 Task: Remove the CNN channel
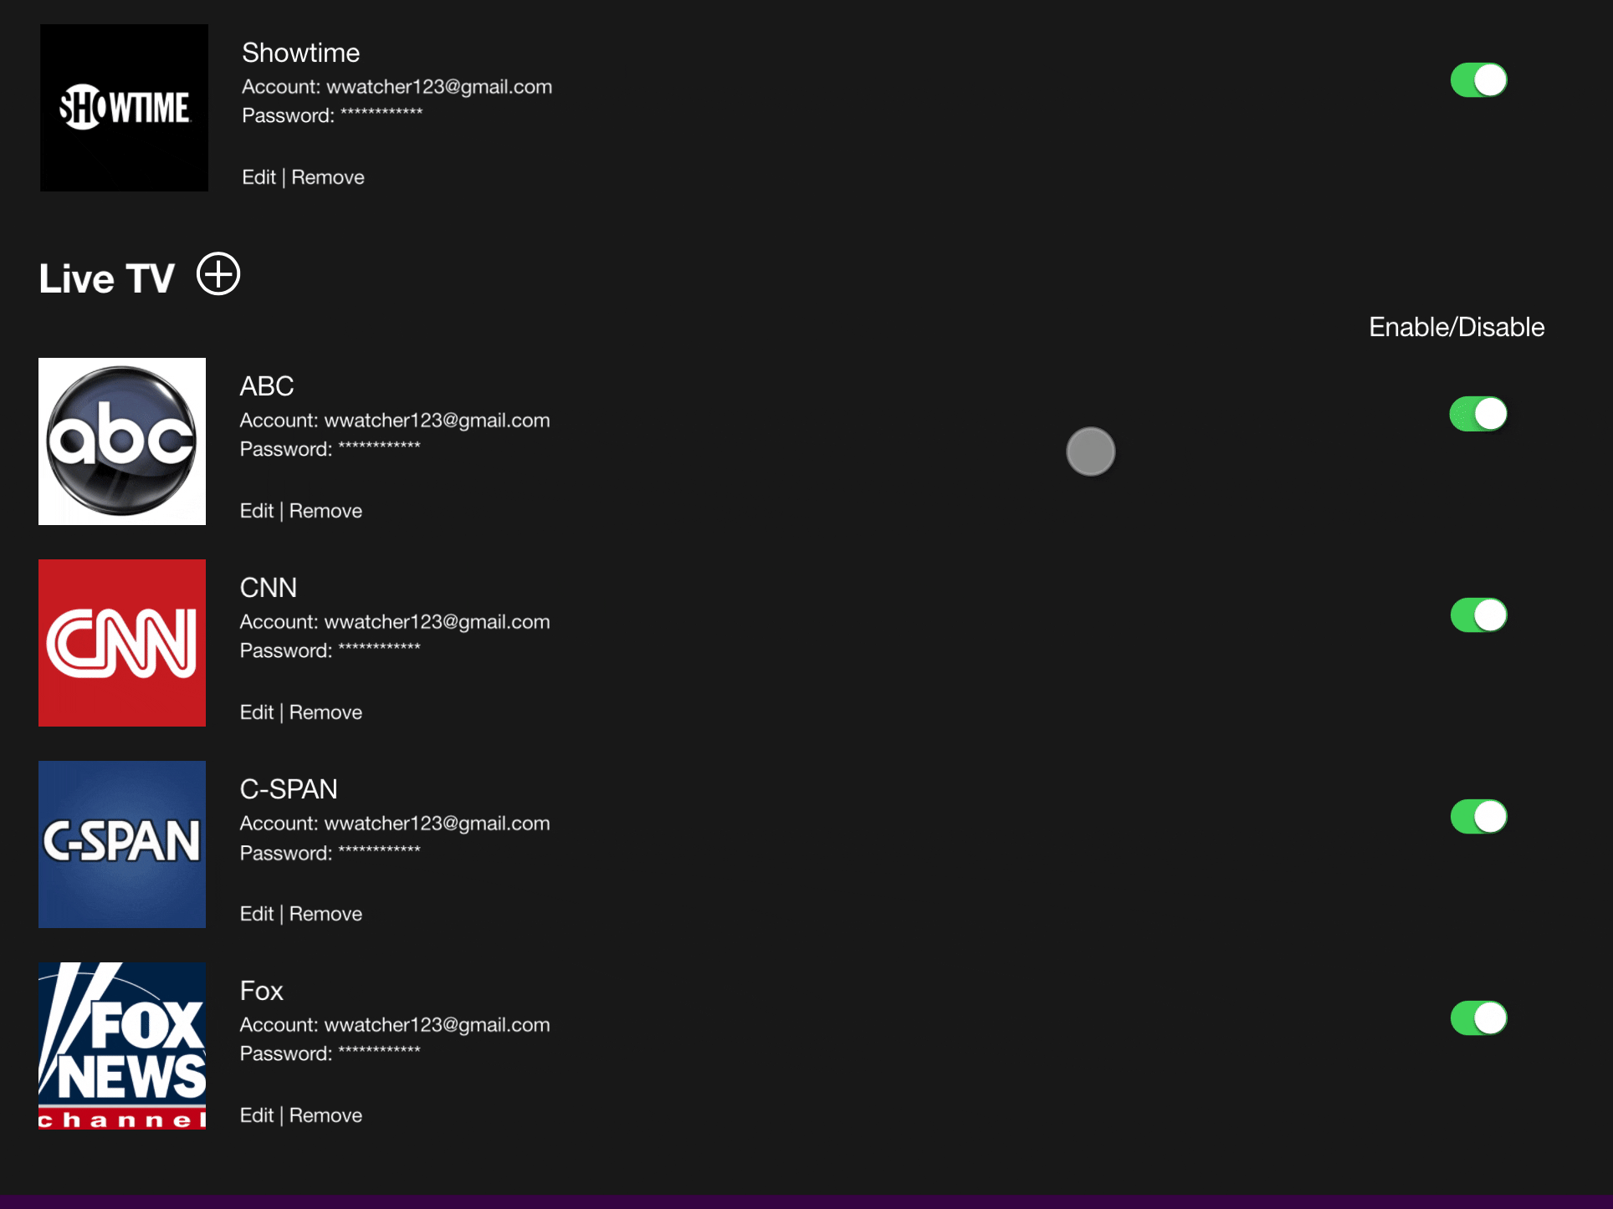point(325,712)
